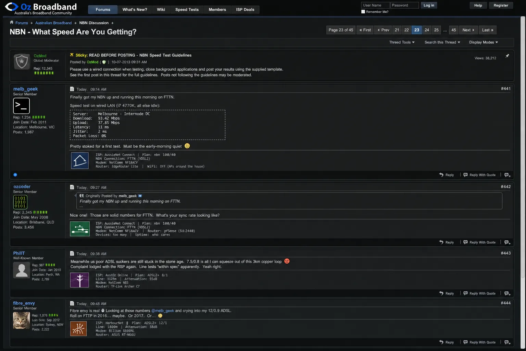The height and width of the screenshot is (351, 526).
Task: Click house signature image in post #441
Action: 80,160
